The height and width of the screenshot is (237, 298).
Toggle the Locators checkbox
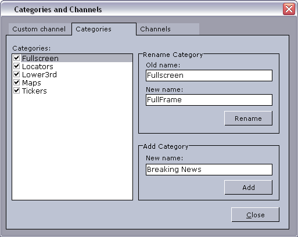pyautogui.click(x=17, y=66)
